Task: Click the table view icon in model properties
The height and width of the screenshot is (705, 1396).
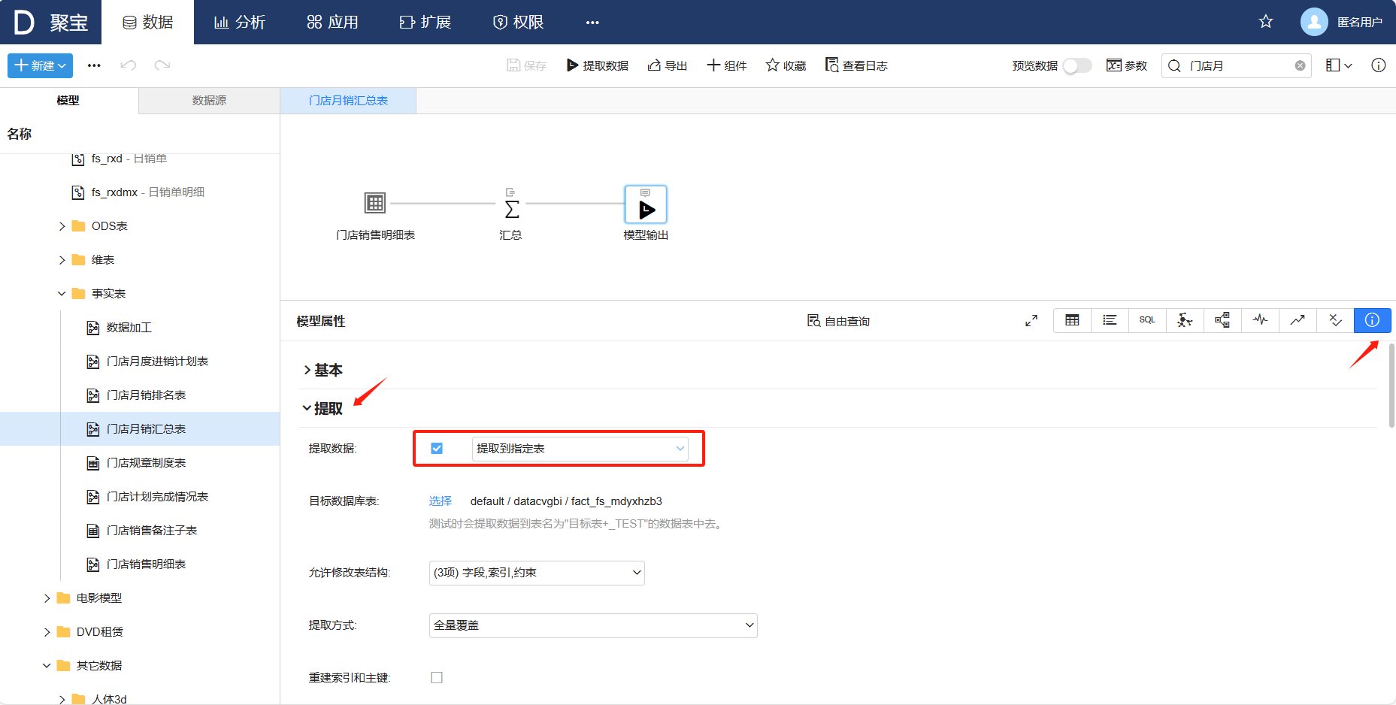Action: click(1072, 320)
